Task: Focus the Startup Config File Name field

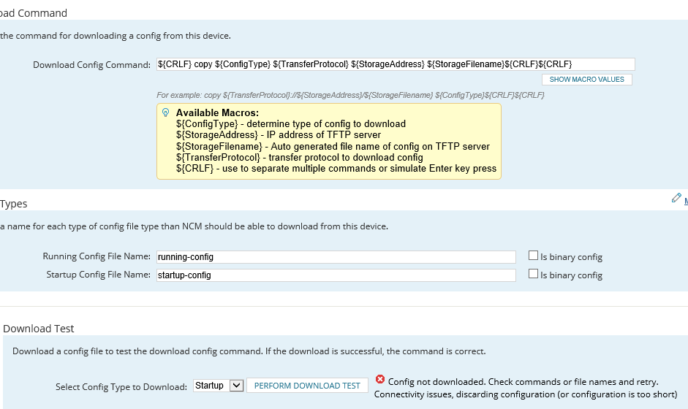Action: pos(336,275)
